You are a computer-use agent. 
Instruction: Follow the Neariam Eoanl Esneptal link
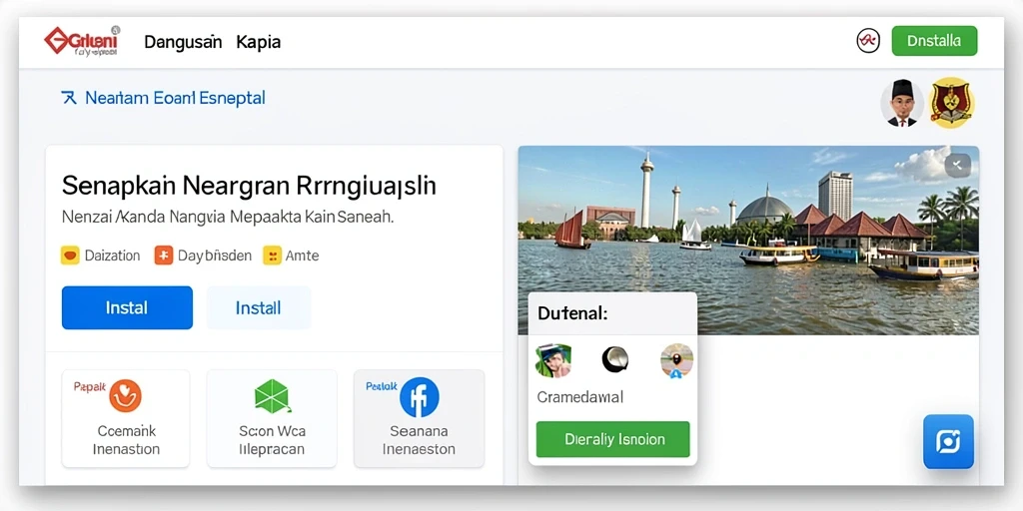(x=175, y=99)
